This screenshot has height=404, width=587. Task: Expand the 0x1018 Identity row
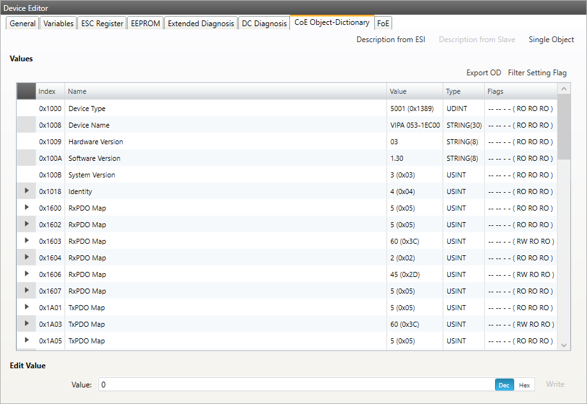[27, 191]
